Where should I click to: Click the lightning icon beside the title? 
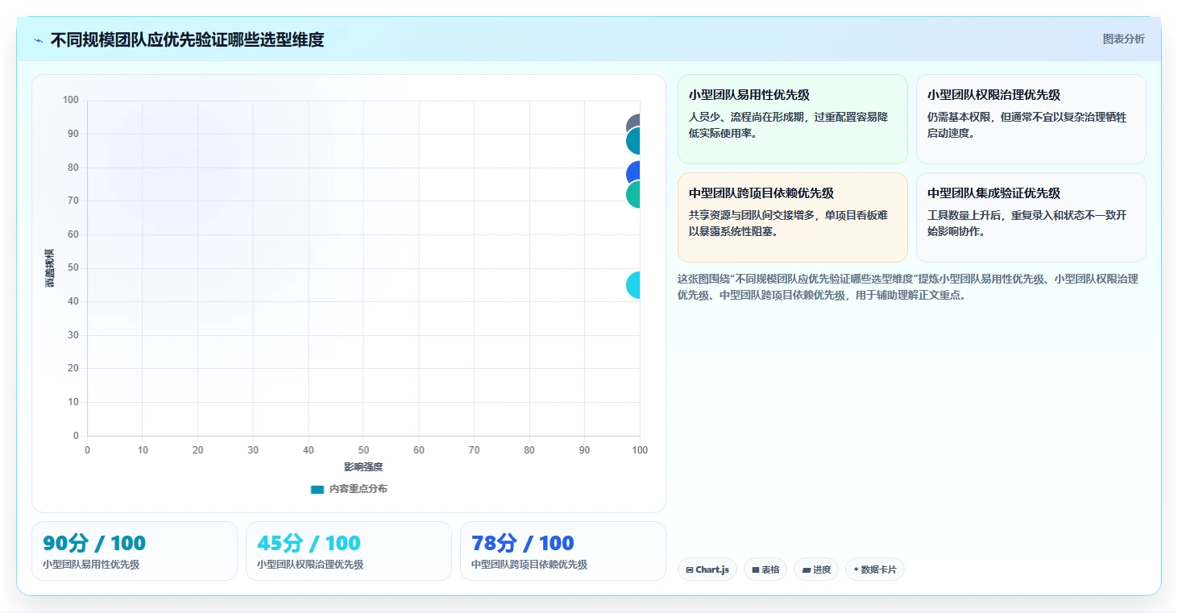pyautogui.click(x=38, y=40)
